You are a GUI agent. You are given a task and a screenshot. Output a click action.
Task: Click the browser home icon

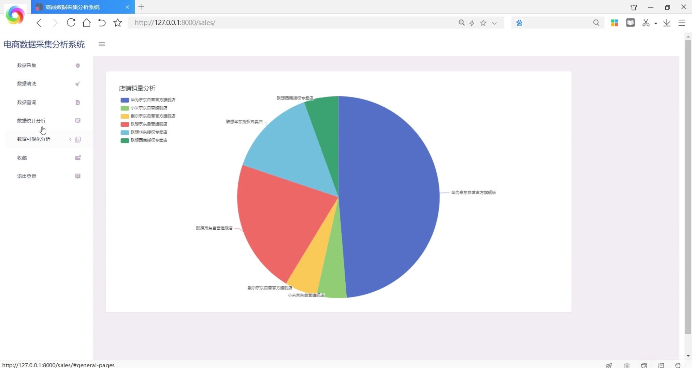[x=87, y=23]
